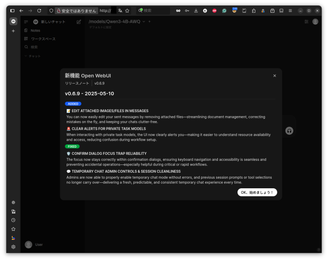Open the /models/Qwen3-4B-AWQ model dropdown
The width and height of the screenshot is (328, 260).
[117, 21]
